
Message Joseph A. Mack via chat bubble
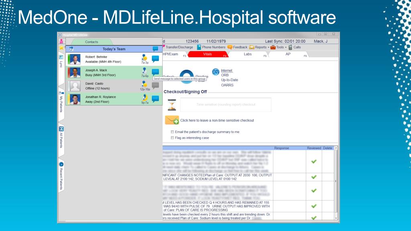pos(155,72)
